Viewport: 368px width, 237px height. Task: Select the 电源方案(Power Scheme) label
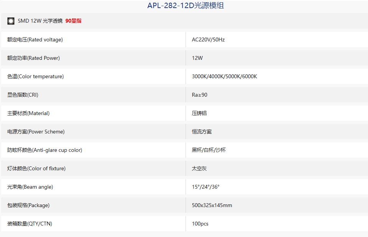36,132
